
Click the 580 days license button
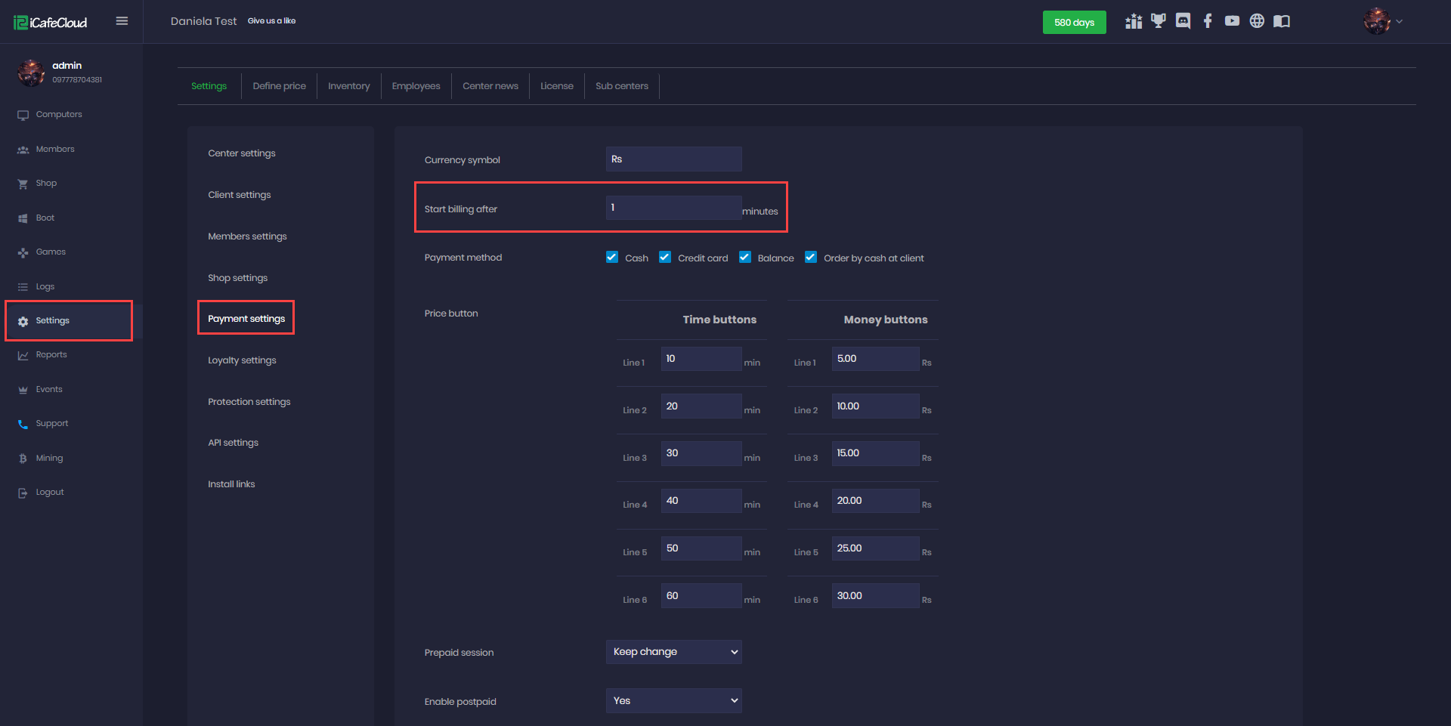(x=1074, y=22)
